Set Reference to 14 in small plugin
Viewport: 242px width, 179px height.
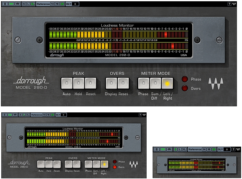coord(204,149)
